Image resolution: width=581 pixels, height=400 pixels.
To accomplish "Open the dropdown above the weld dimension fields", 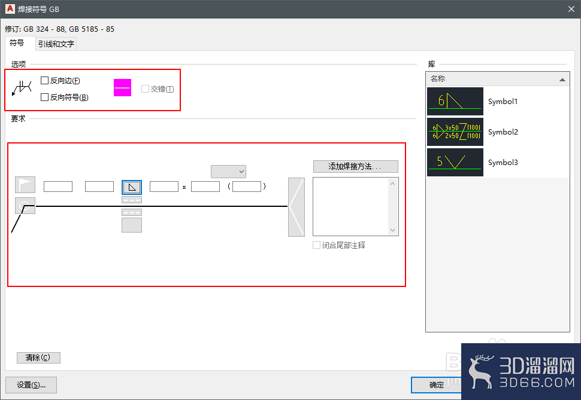I will 228,172.
